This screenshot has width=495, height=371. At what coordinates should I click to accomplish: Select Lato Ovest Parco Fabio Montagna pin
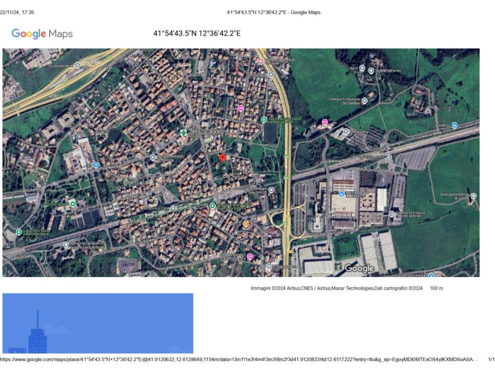pos(19,232)
